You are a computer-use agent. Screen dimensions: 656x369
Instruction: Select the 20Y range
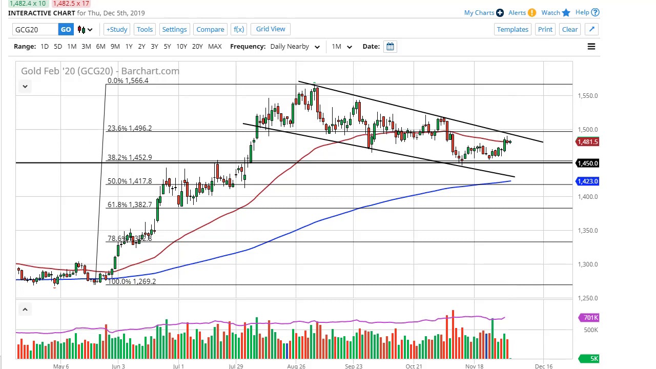(197, 47)
